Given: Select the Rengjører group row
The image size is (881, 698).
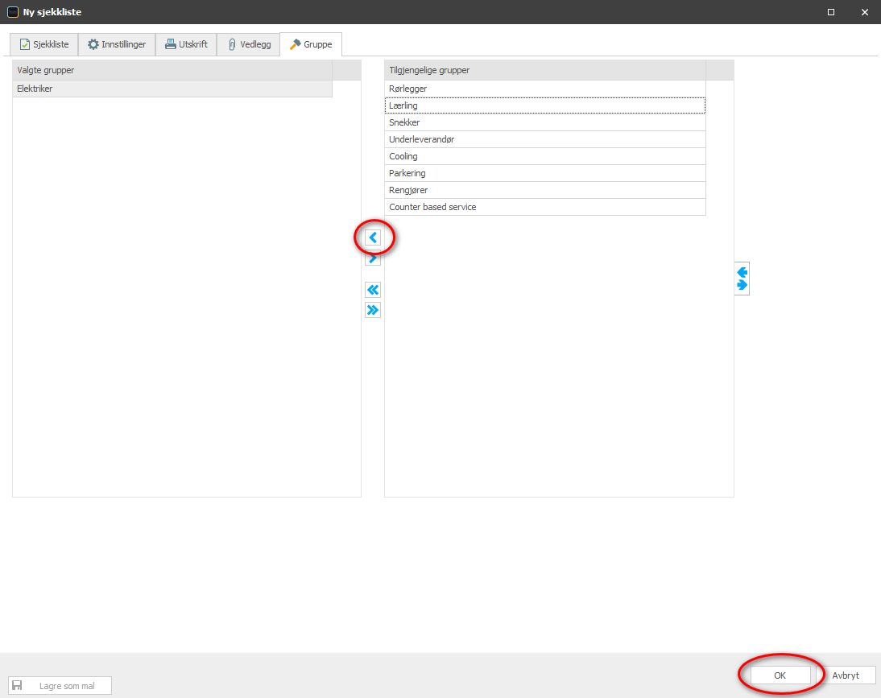Looking at the screenshot, I should (545, 190).
